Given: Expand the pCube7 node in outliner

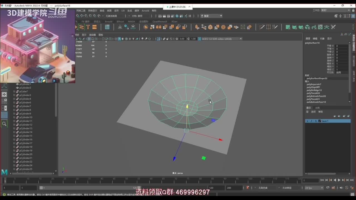Looking at the screenshot, I should pyautogui.click(x=14, y=91).
